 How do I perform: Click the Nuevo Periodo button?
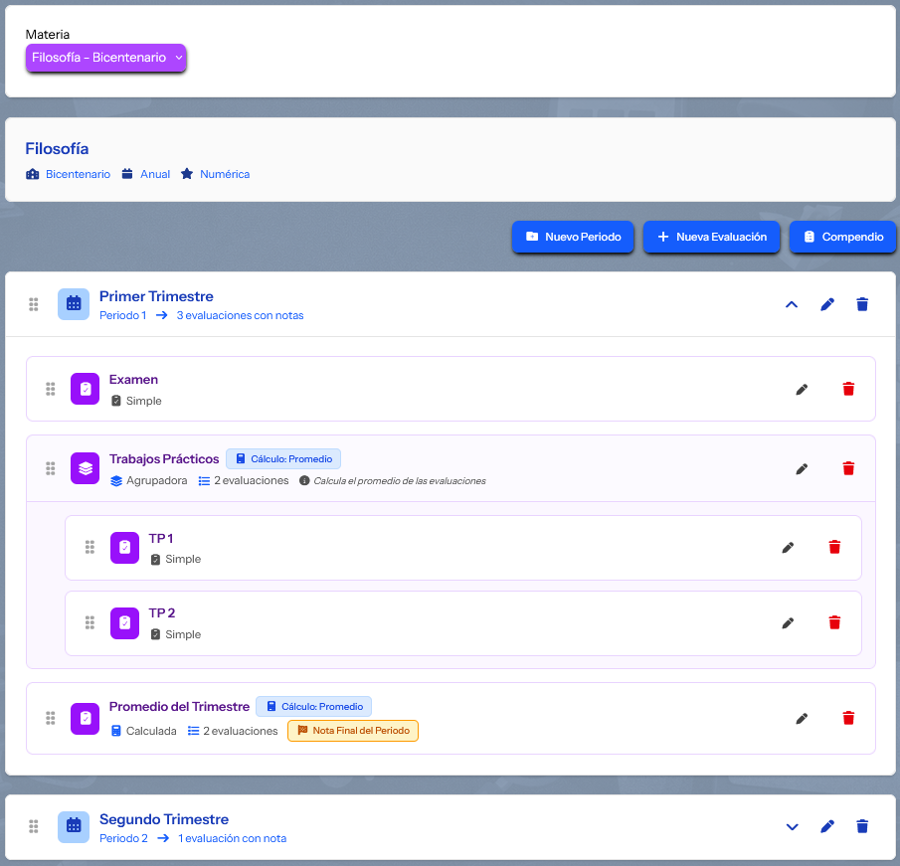tap(573, 237)
